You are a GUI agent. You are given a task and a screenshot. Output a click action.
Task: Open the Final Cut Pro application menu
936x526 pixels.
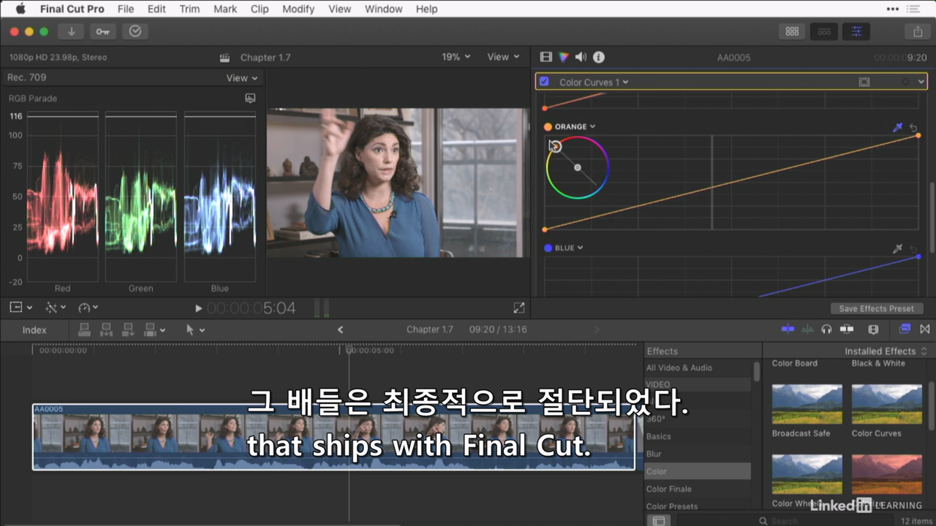(x=72, y=9)
